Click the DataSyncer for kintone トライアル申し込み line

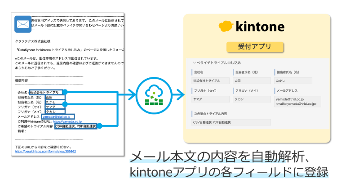click(70, 50)
